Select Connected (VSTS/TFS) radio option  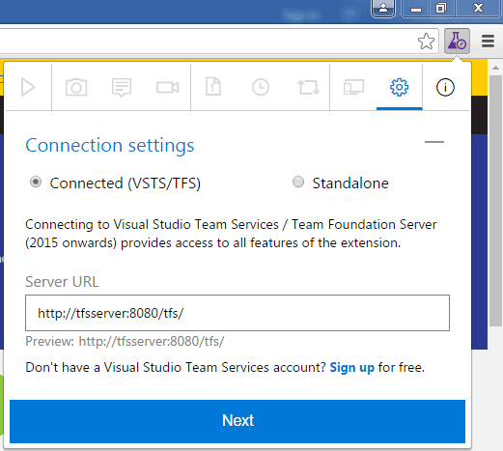click(x=36, y=182)
